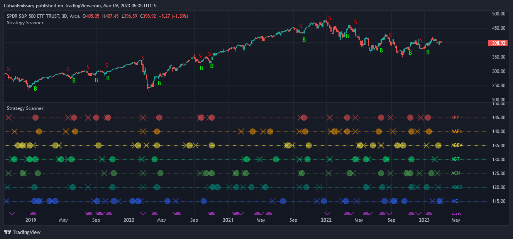Image resolution: width=513 pixels, height=239 pixels.
Task: Click the low value L396.59
Action: (129, 16)
